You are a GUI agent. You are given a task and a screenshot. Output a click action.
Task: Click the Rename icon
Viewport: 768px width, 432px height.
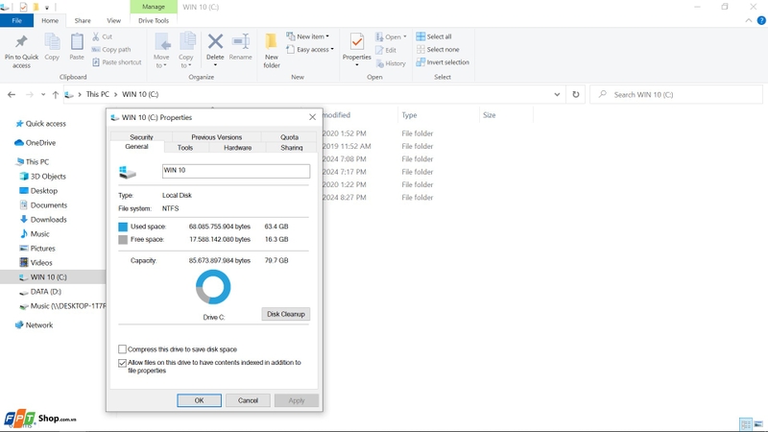coord(241,42)
